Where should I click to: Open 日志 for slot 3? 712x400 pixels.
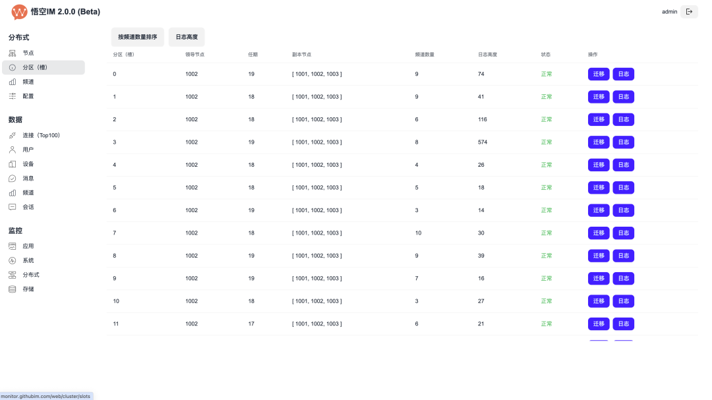click(x=623, y=142)
